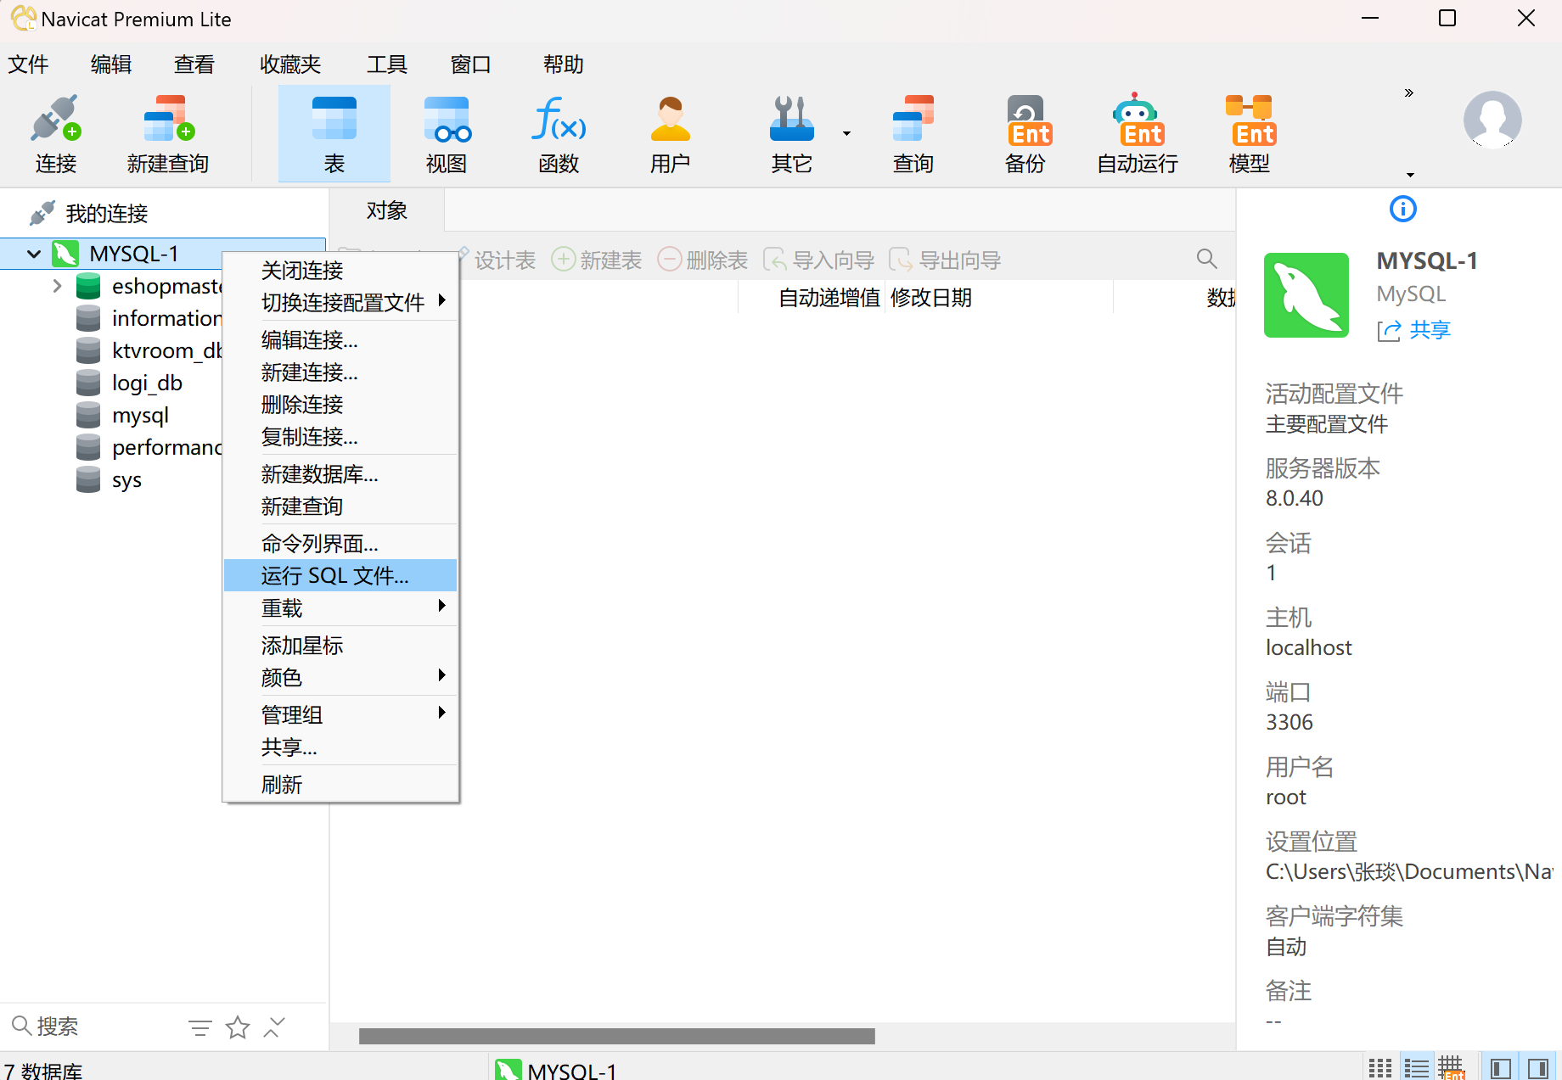Open 新建查询 from the toolbar
The image size is (1562, 1080).
[168, 134]
